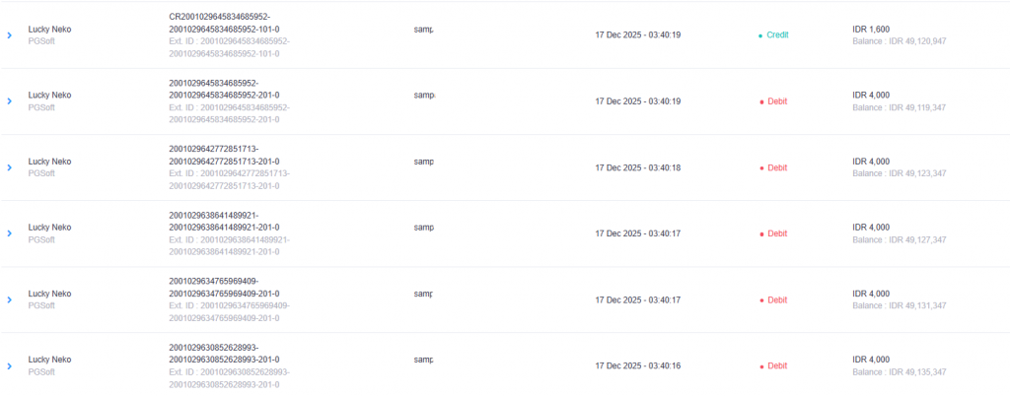Image resolution: width=1010 pixels, height=396 pixels.
Task: Click the red Debit dot at 03:40:16
Action: pyautogui.click(x=760, y=366)
